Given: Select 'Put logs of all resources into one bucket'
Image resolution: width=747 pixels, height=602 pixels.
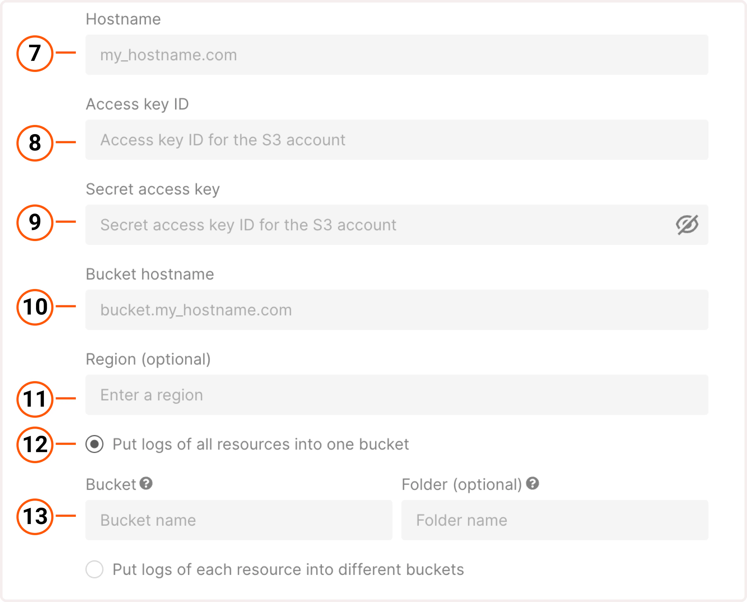Looking at the screenshot, I should tap(94, 444).
